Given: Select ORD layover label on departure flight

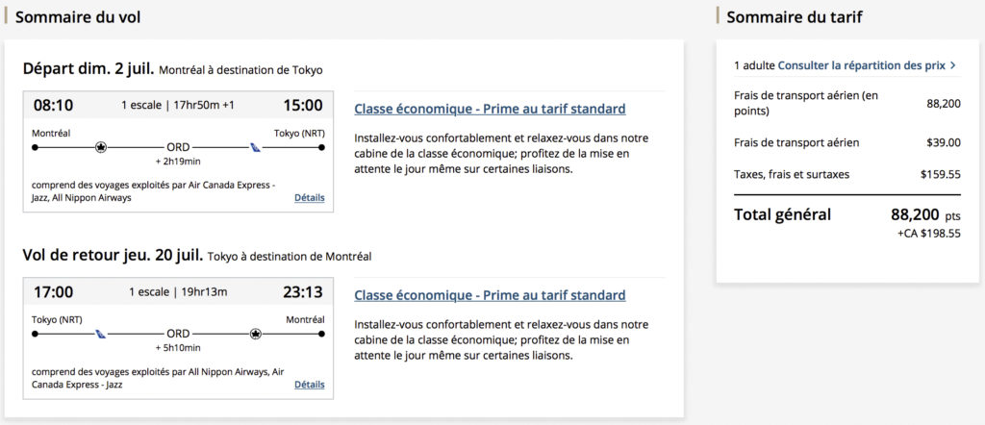Looking at the screenshot, I should pos(178,147).
